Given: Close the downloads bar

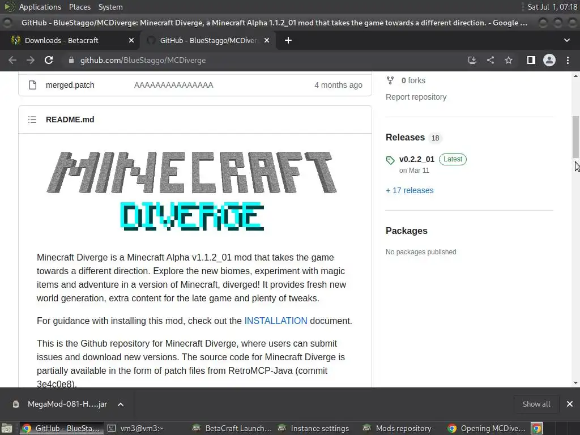Looking at the screenshot, I should 570,404.
